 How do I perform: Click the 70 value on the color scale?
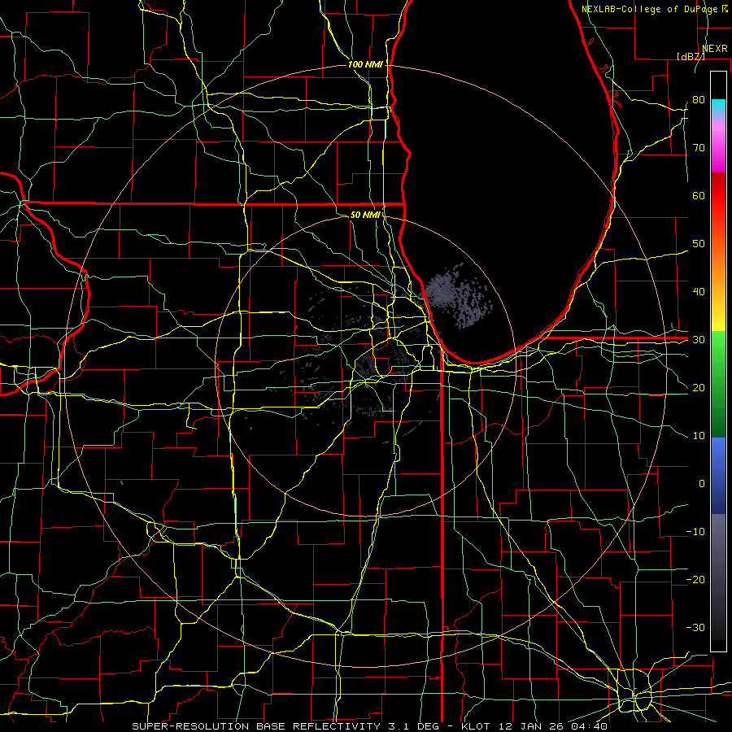[699, 147]
